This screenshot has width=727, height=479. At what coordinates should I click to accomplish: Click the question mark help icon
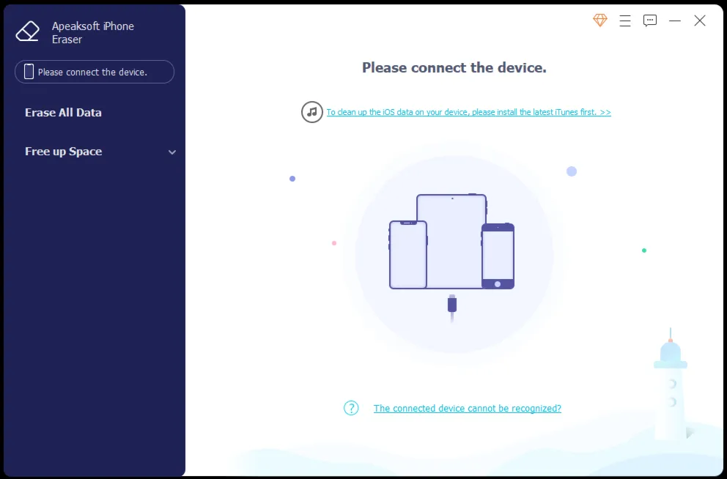coord(351,408)
